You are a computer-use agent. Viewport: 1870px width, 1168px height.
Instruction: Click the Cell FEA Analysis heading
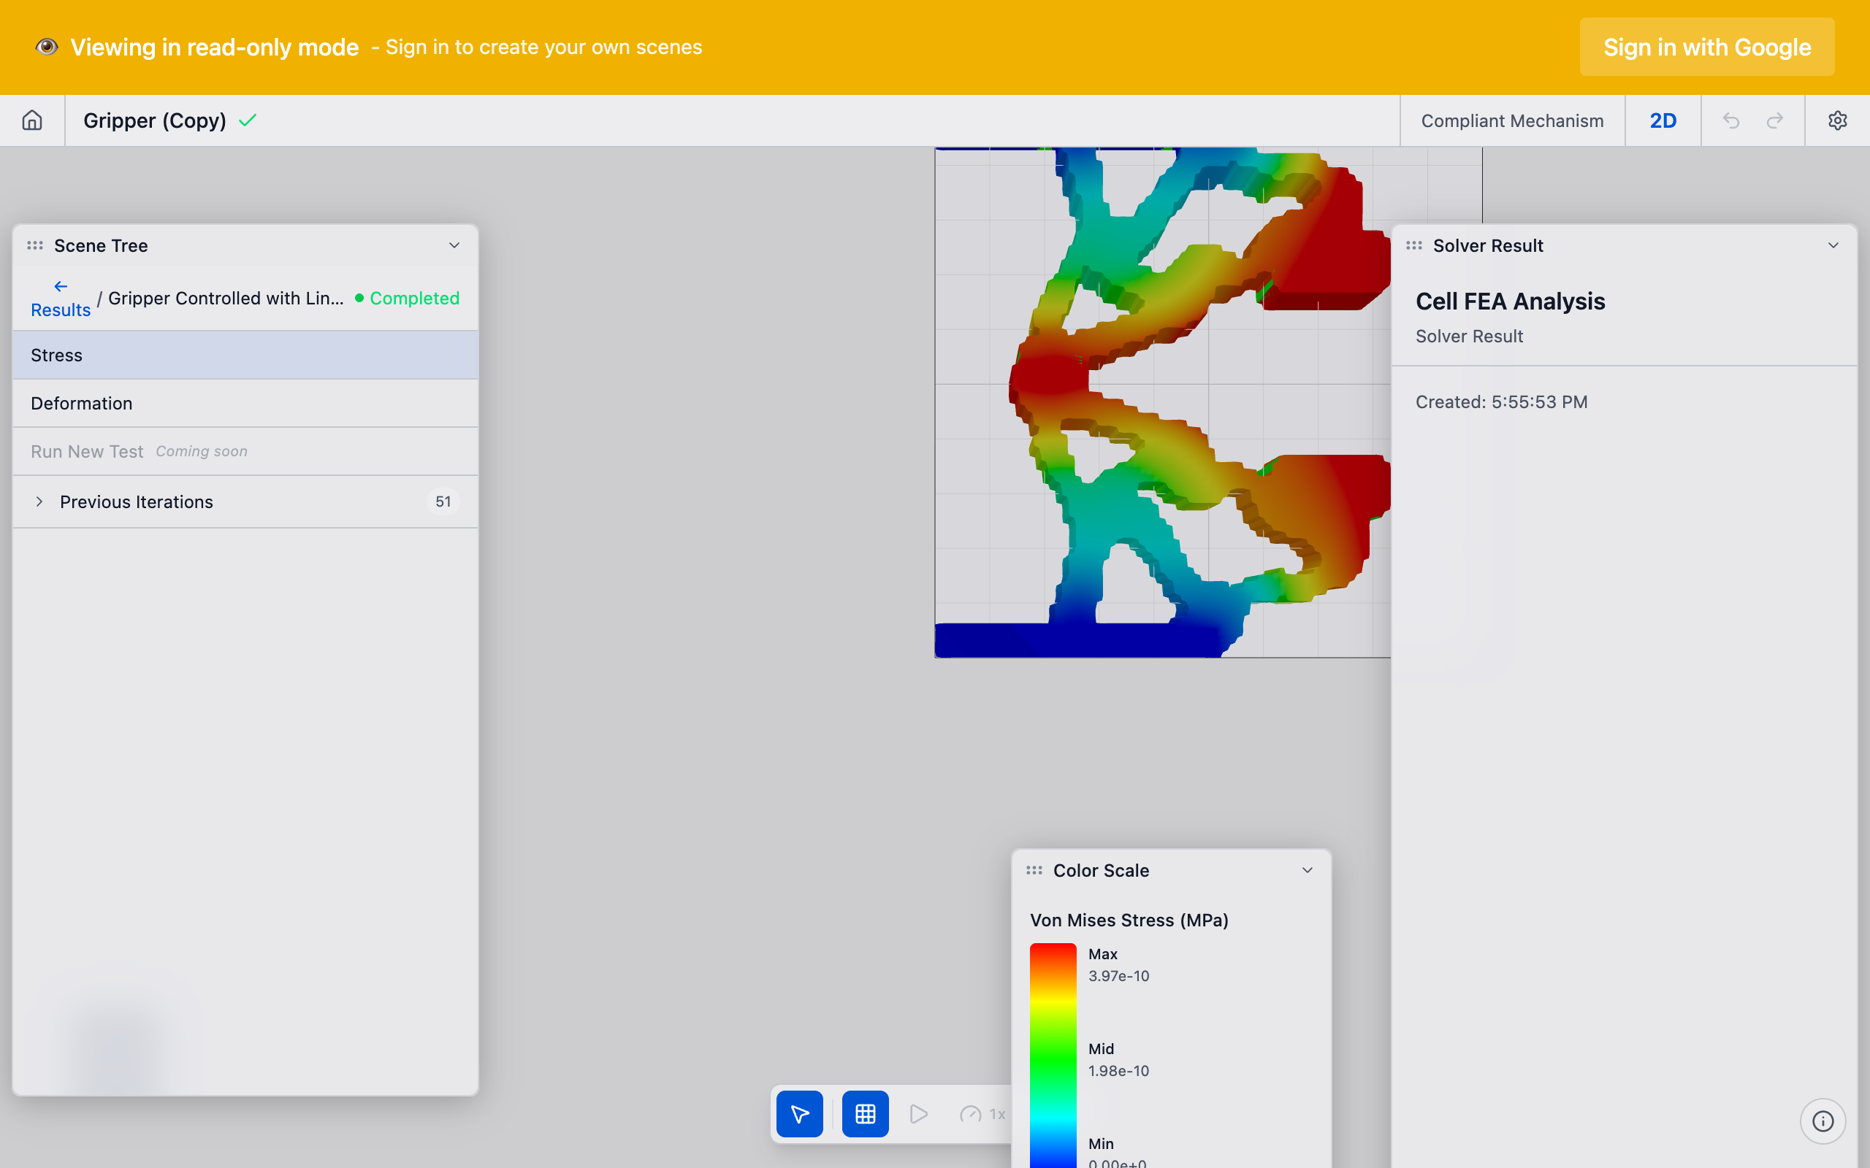point(1510,301)
